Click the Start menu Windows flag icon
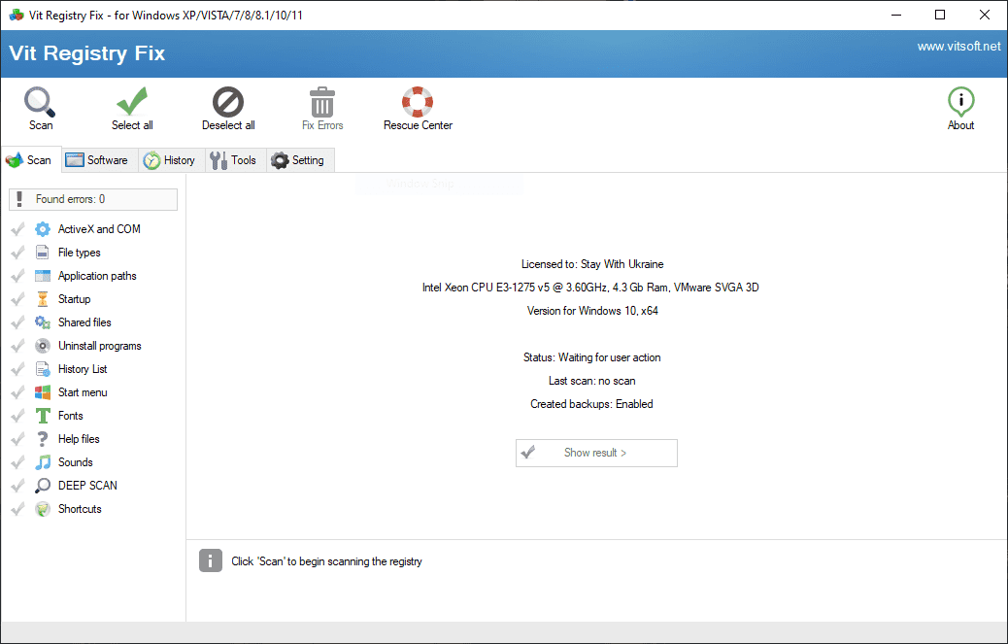 [43, 392]
